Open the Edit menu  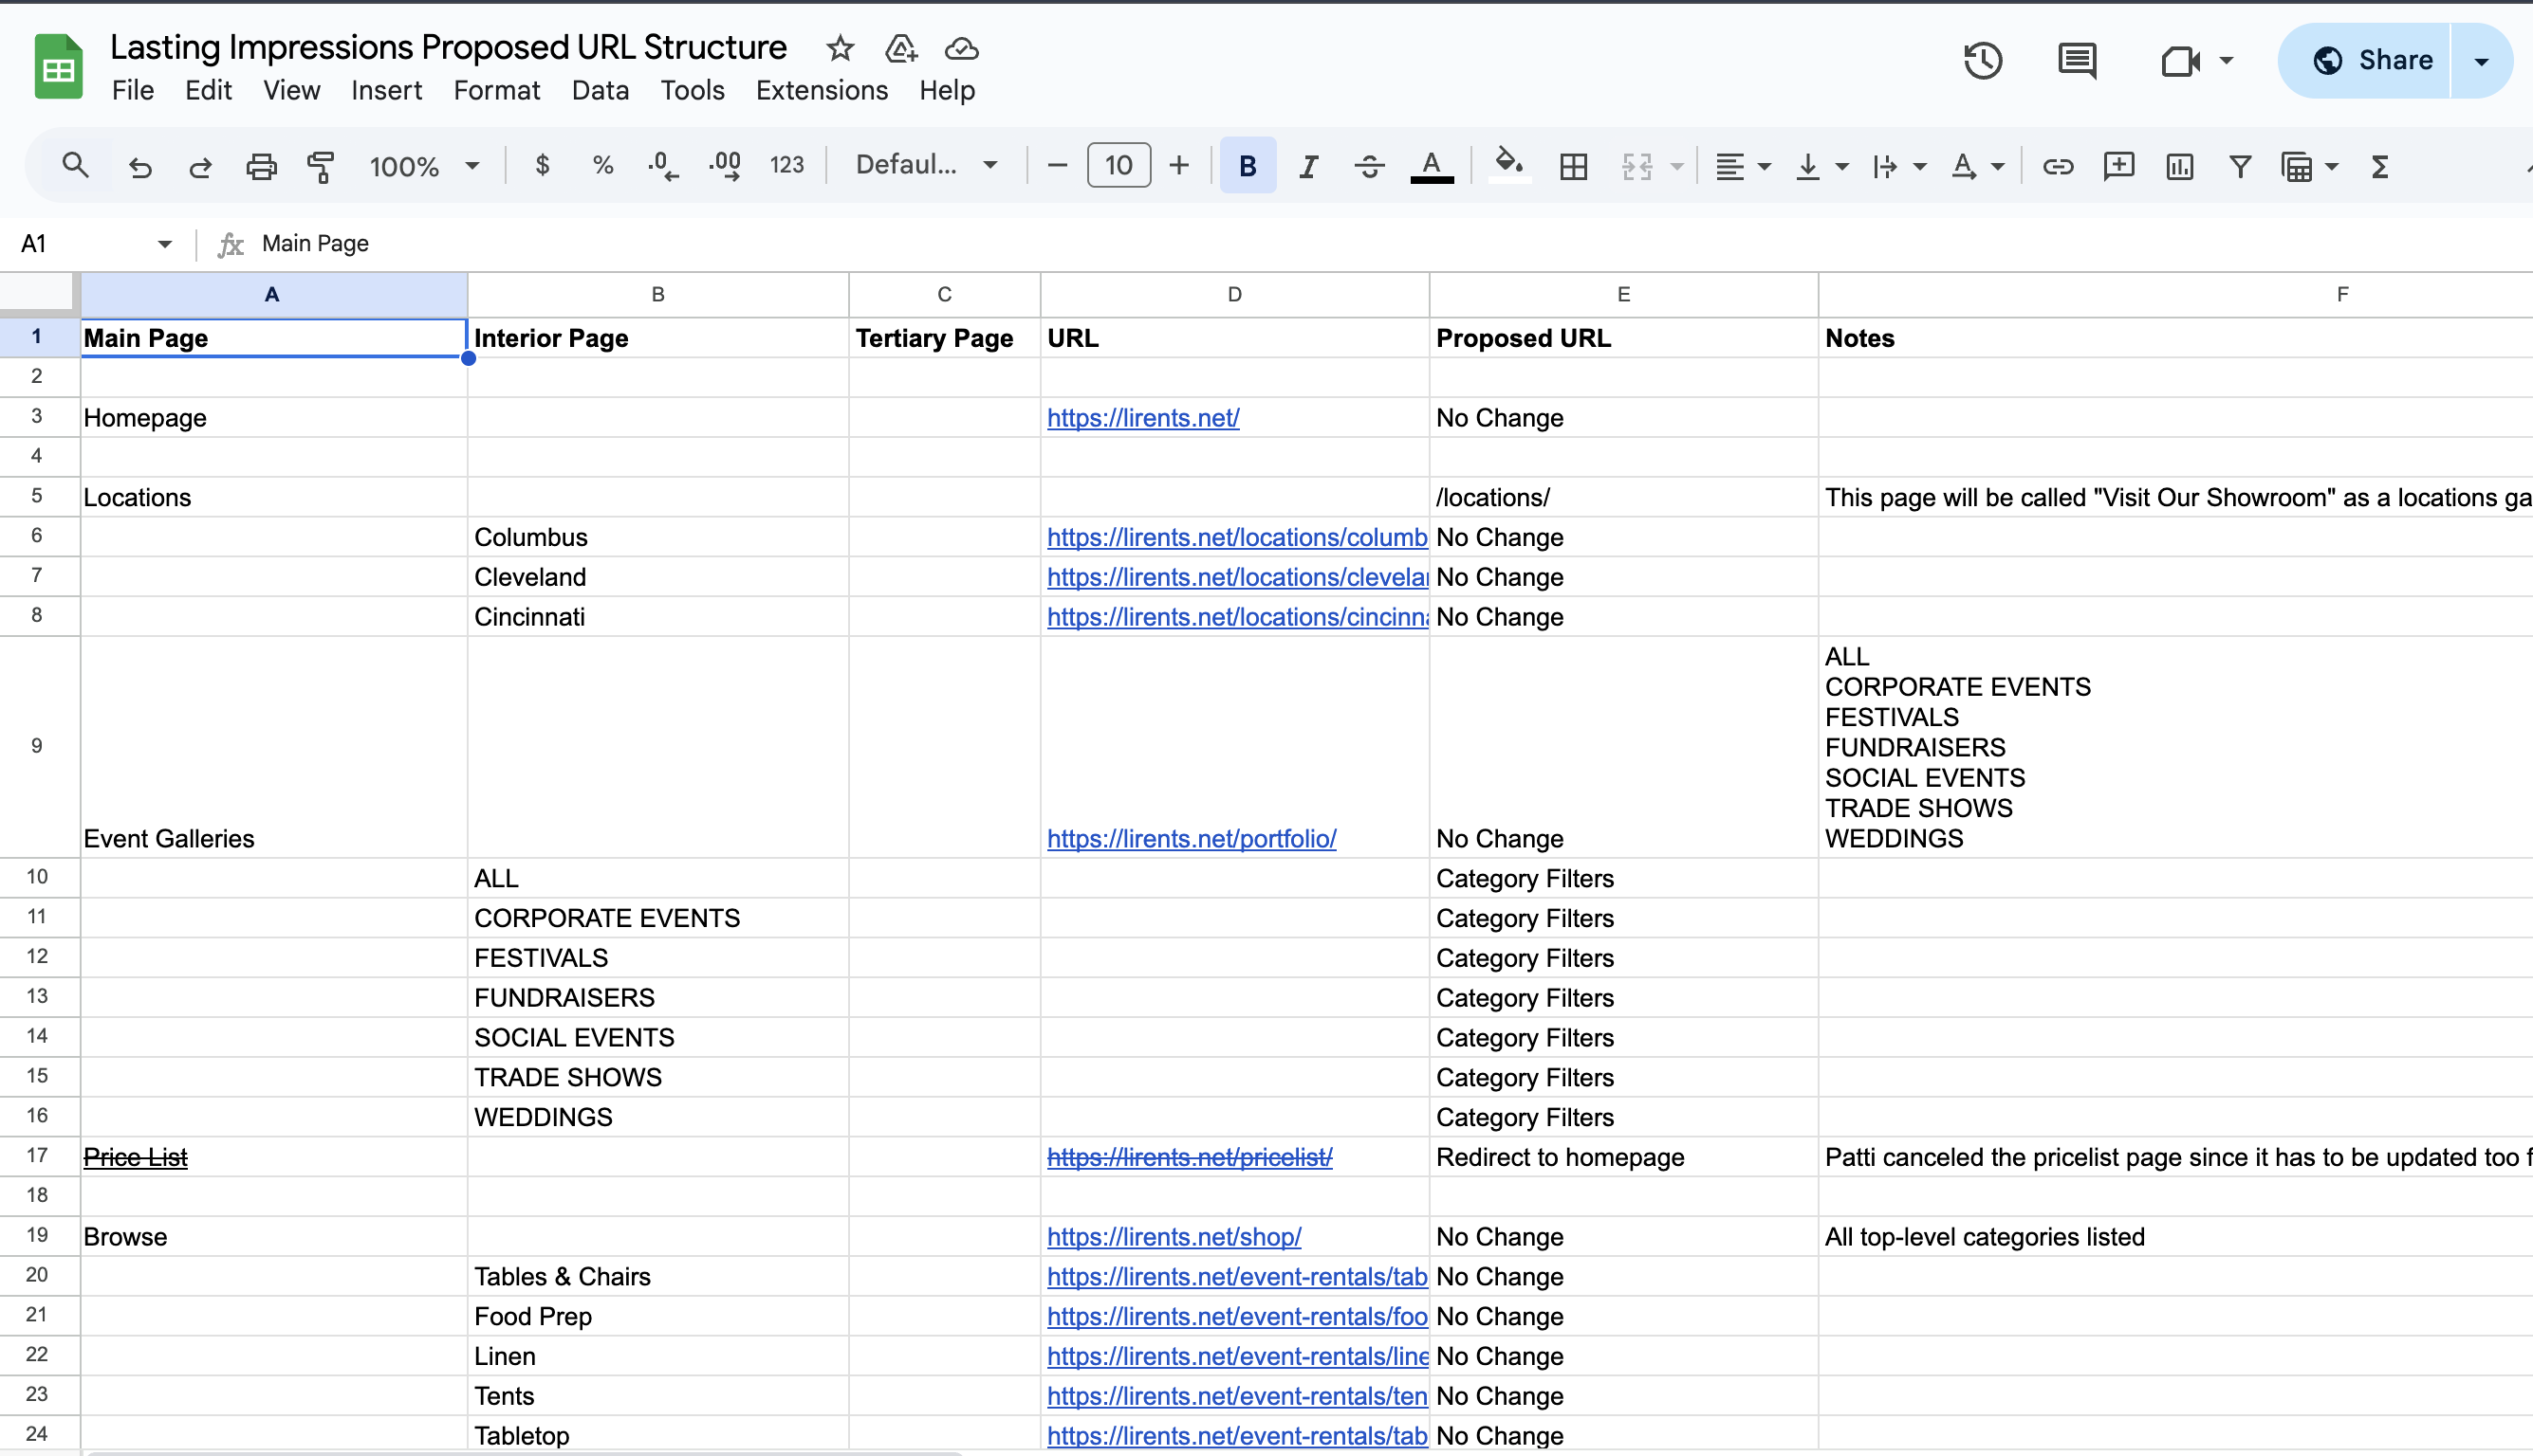coord(208,90)
